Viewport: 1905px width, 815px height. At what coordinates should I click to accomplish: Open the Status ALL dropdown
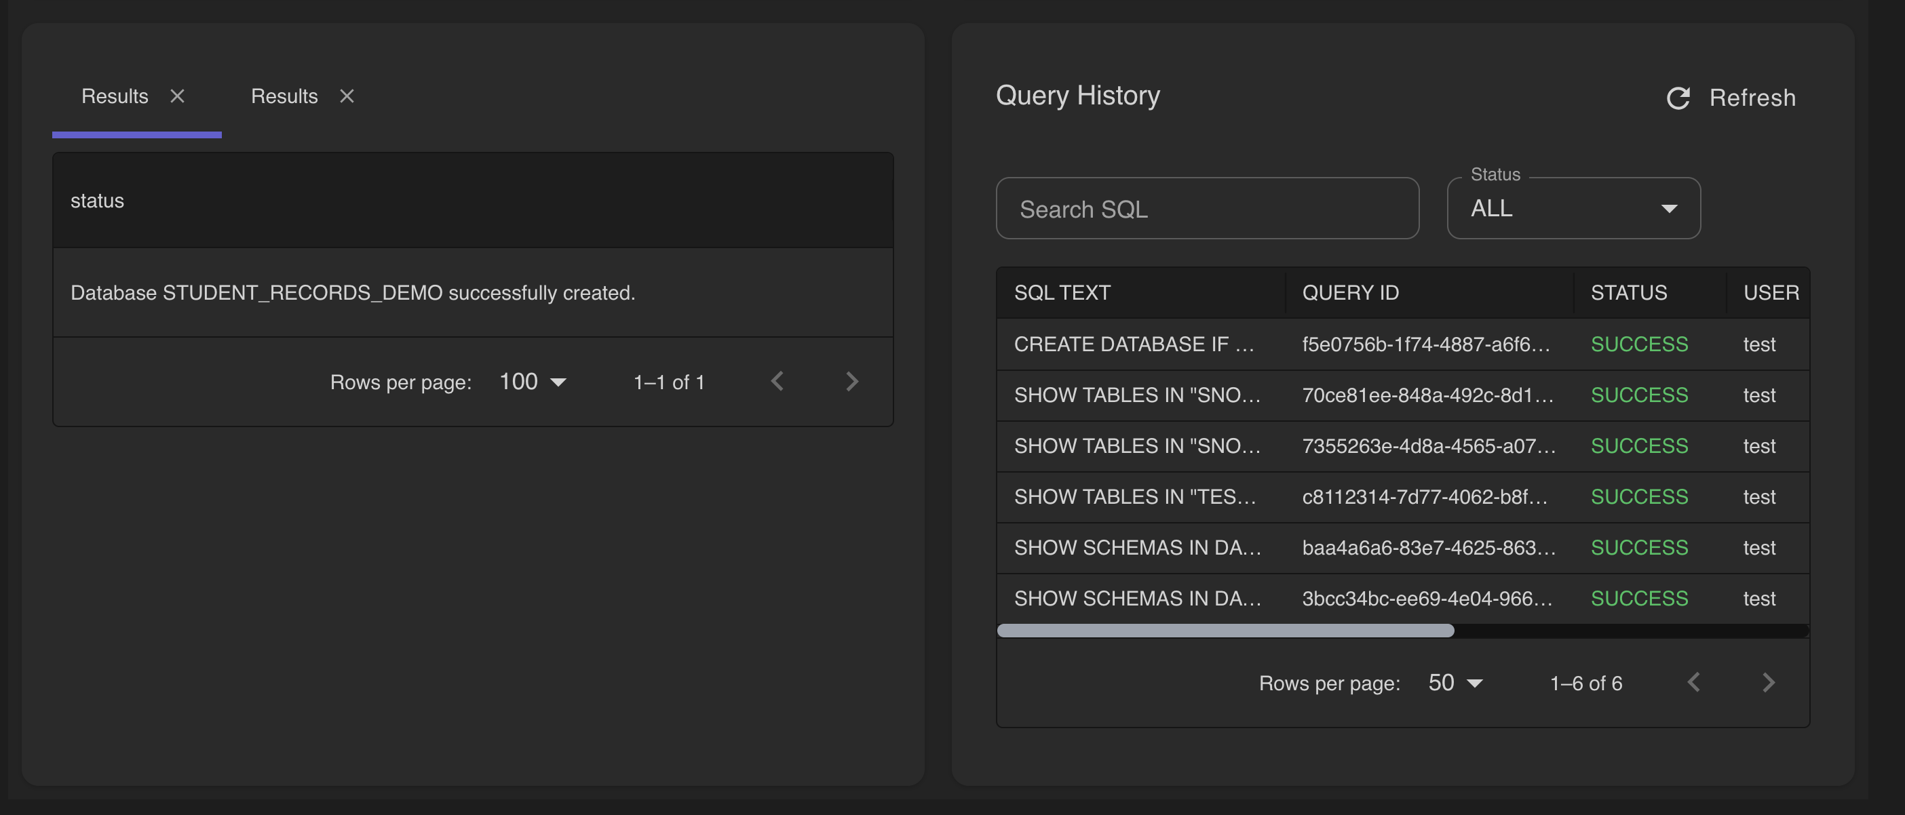(x=1573, y=208)
